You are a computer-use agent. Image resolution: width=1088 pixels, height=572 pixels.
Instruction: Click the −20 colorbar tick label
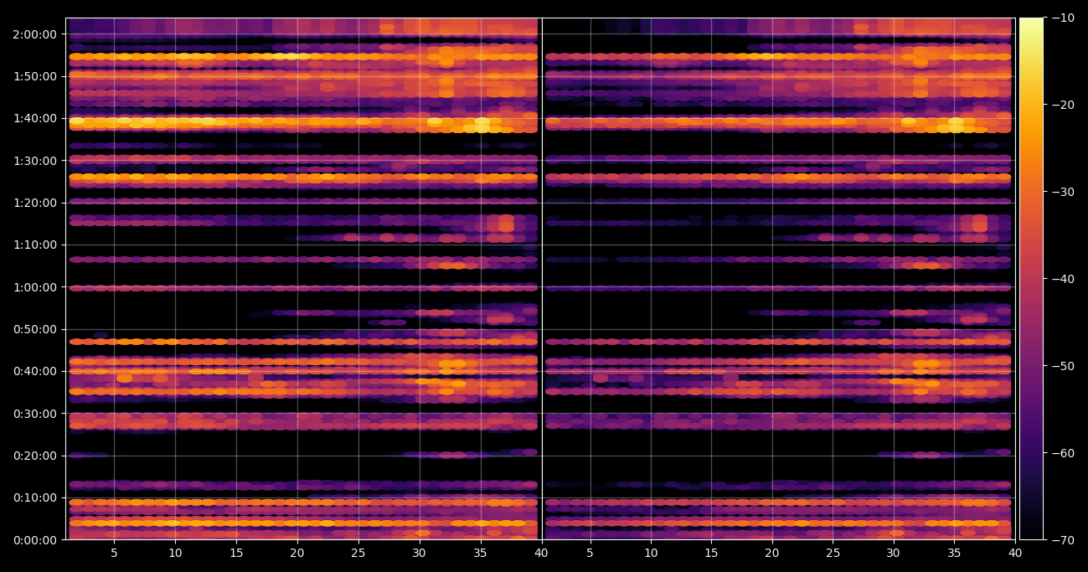(1063, 105)
